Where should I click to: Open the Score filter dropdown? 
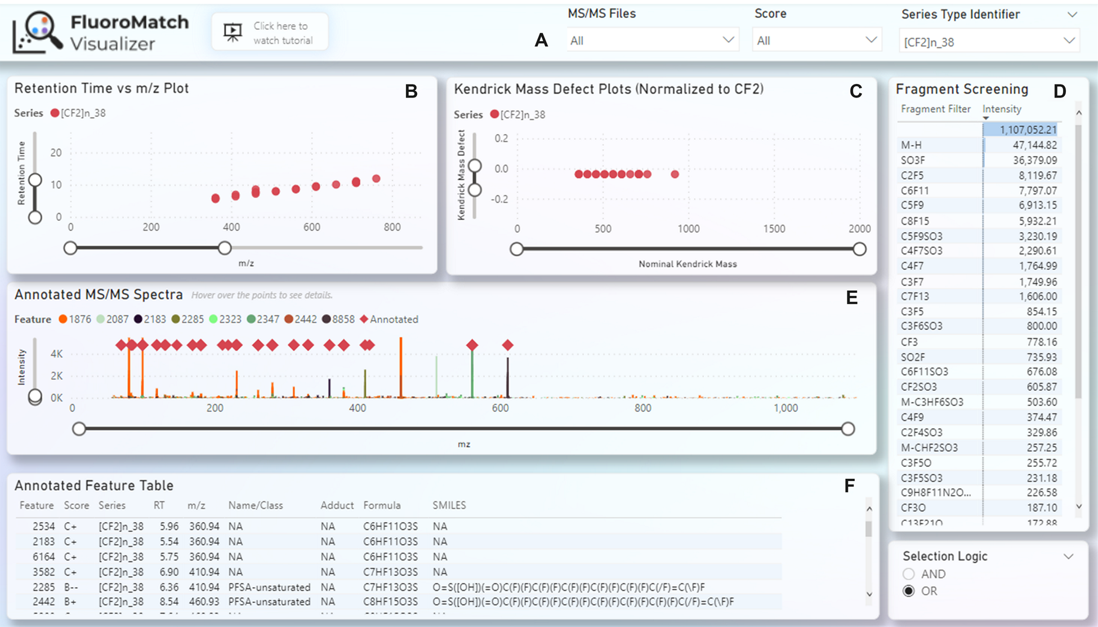click(x=816, y=40)
